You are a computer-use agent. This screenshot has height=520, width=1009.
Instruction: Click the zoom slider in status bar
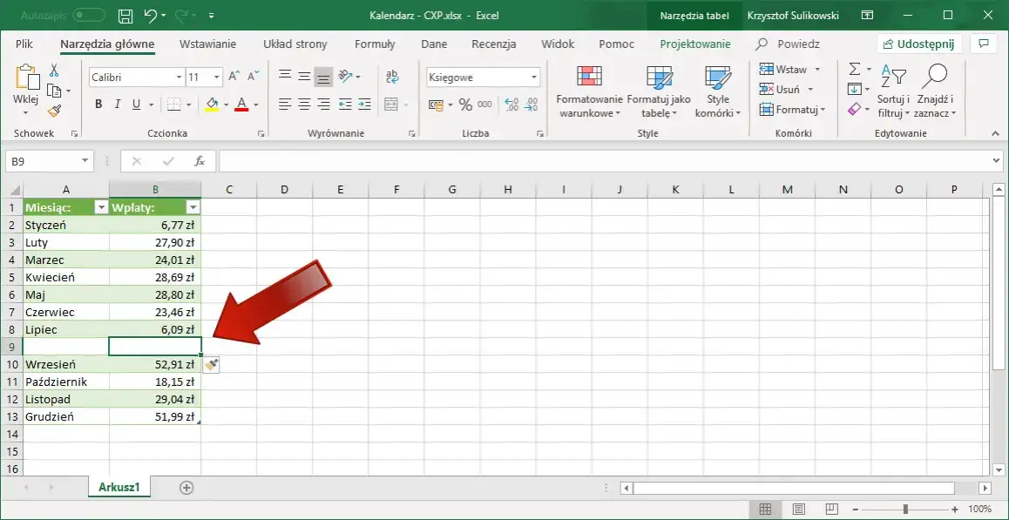(x=905, y=509)
